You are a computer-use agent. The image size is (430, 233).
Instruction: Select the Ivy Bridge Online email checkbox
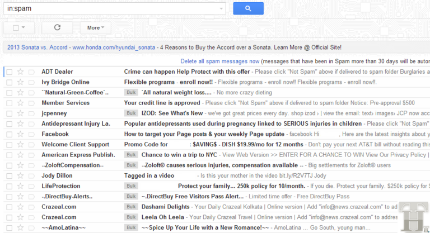tap(10, 82)
